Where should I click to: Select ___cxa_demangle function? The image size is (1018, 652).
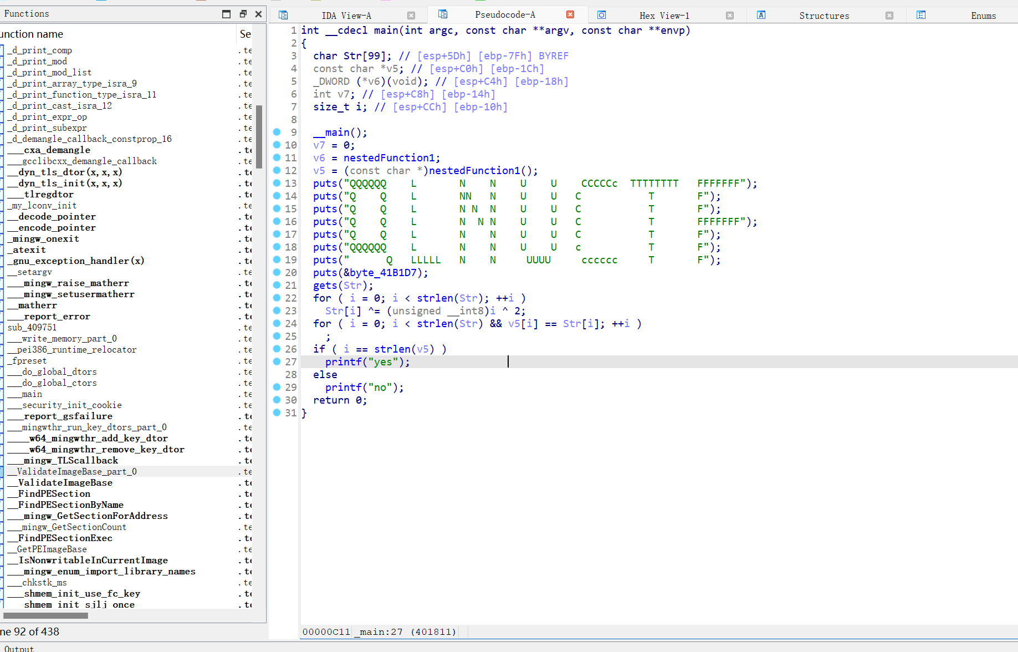coord(49,150)
